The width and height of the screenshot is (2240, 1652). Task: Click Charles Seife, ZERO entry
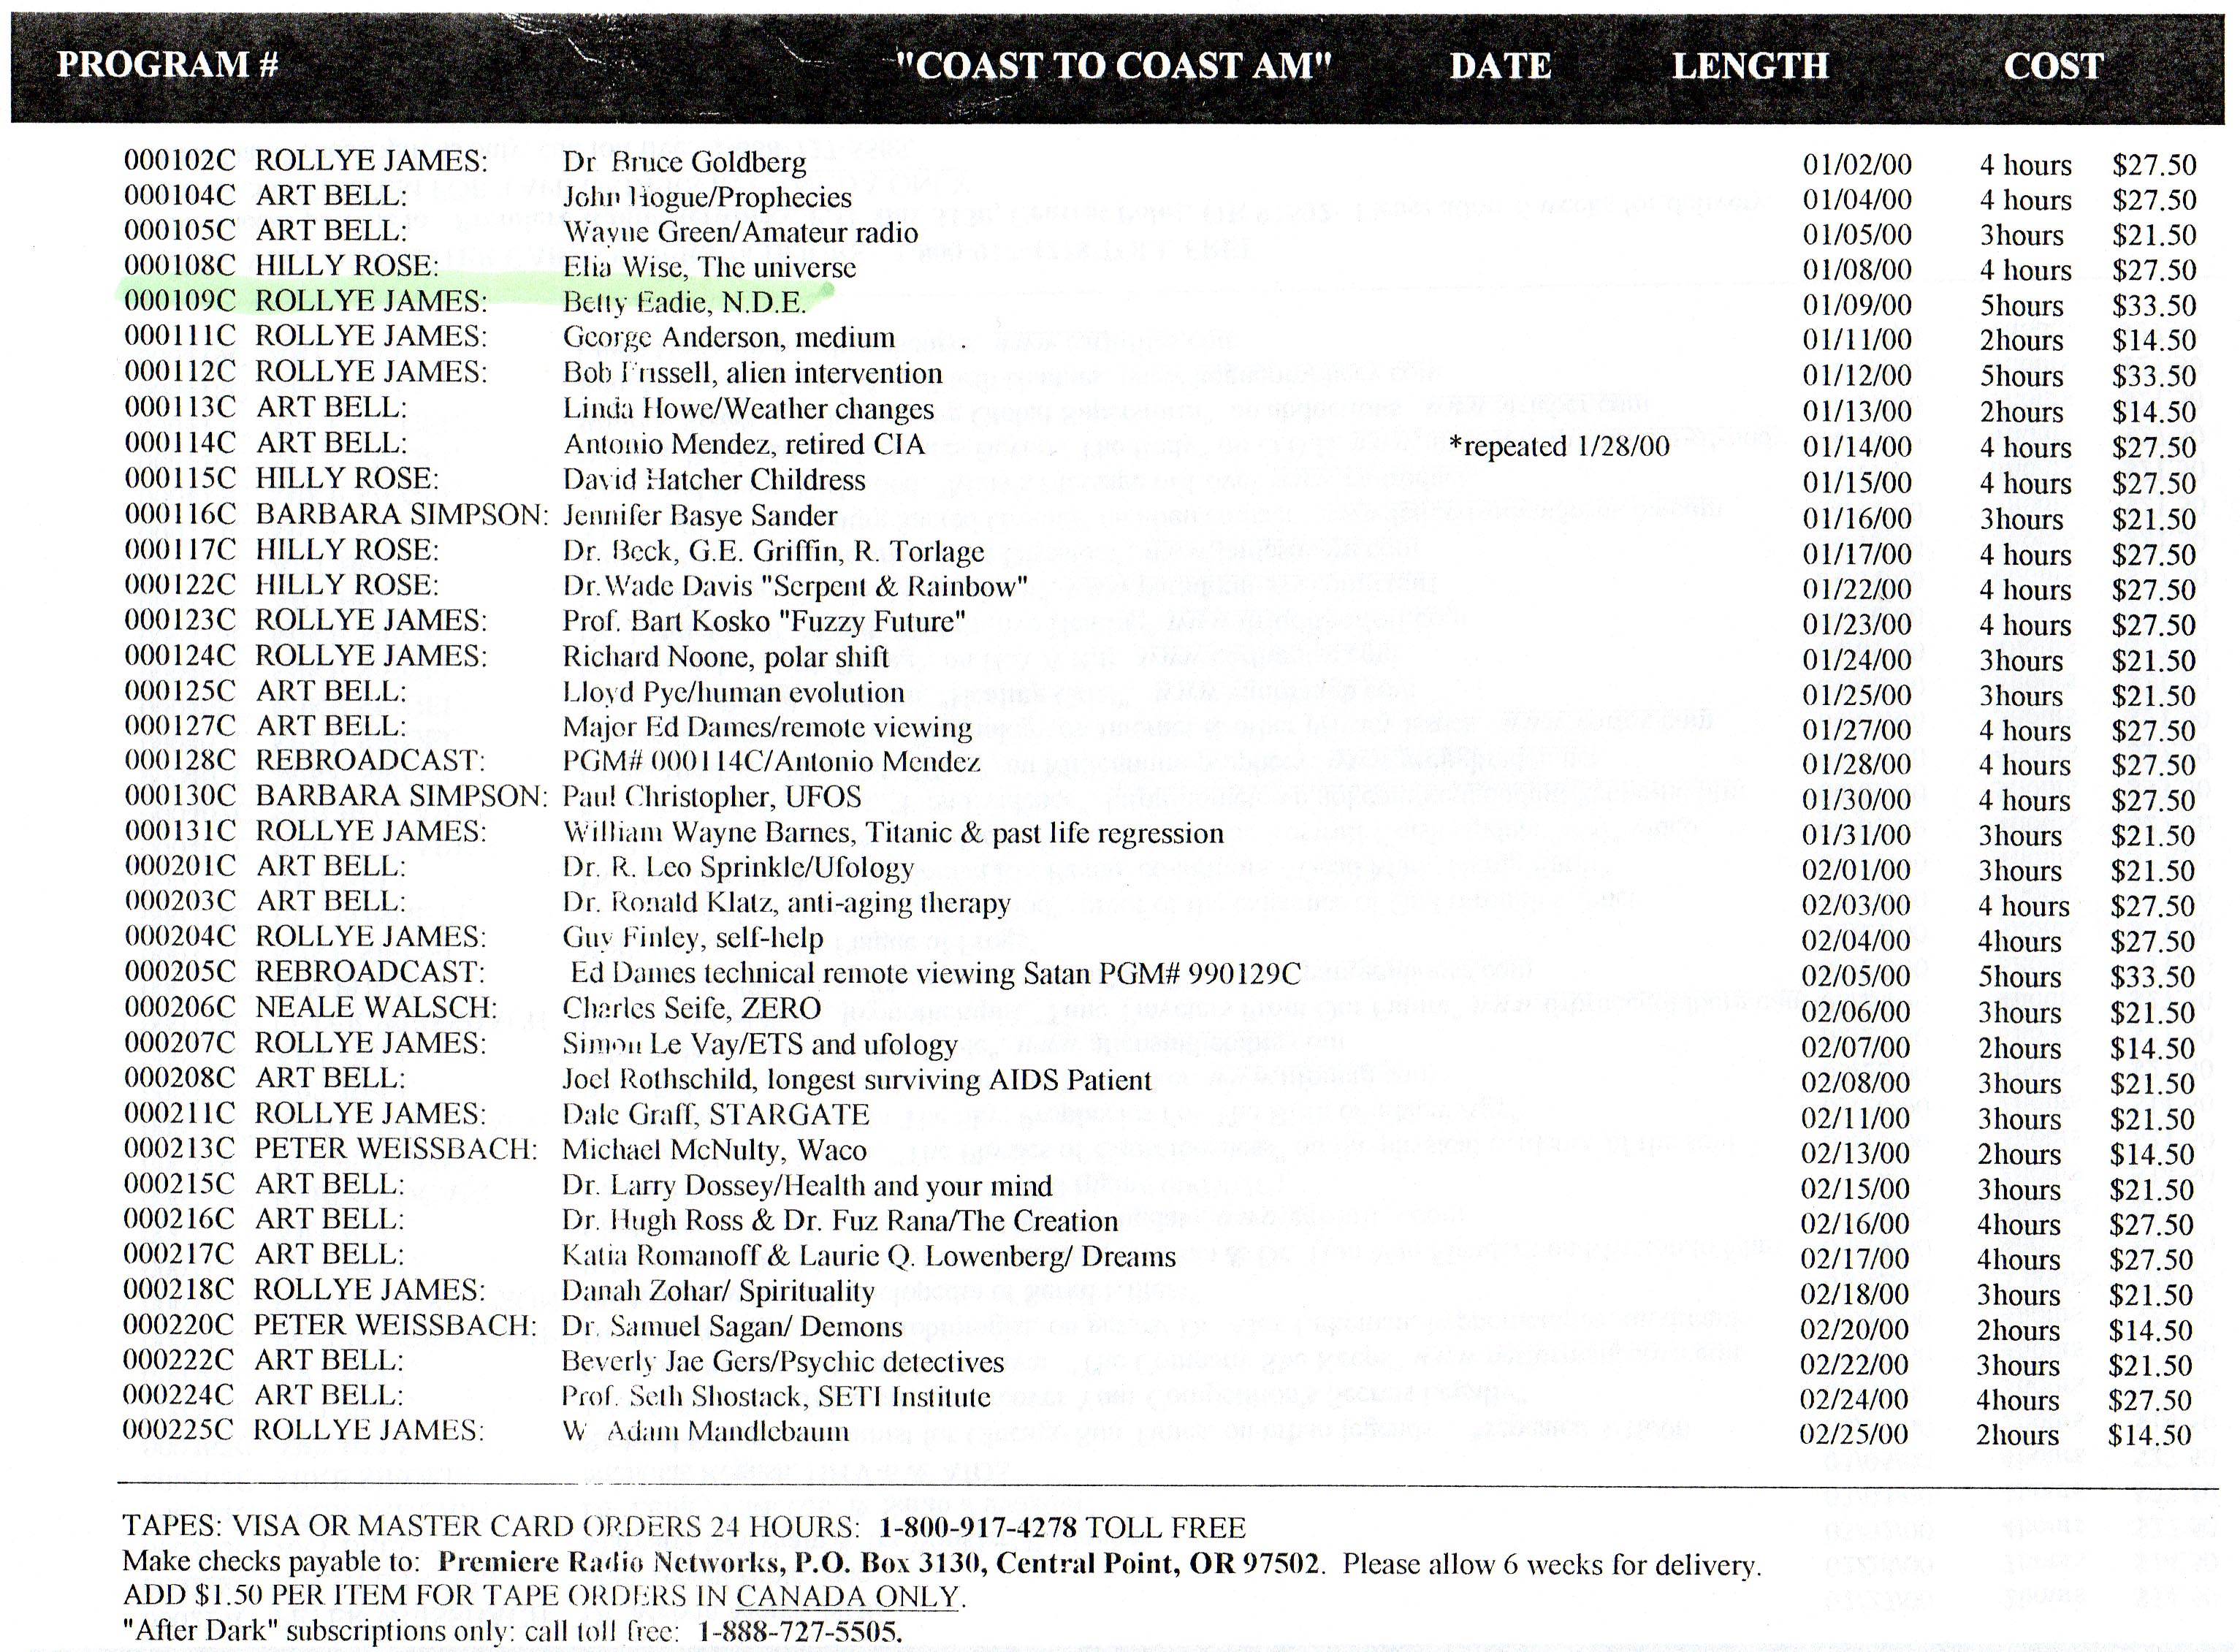pyautogui.click(x=691, y=1008)
